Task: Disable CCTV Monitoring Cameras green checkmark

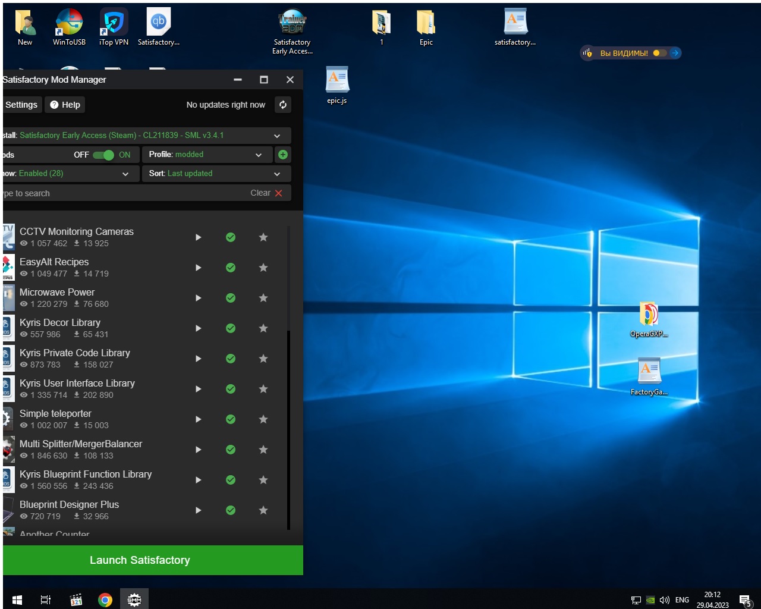Action: point(231,237)
